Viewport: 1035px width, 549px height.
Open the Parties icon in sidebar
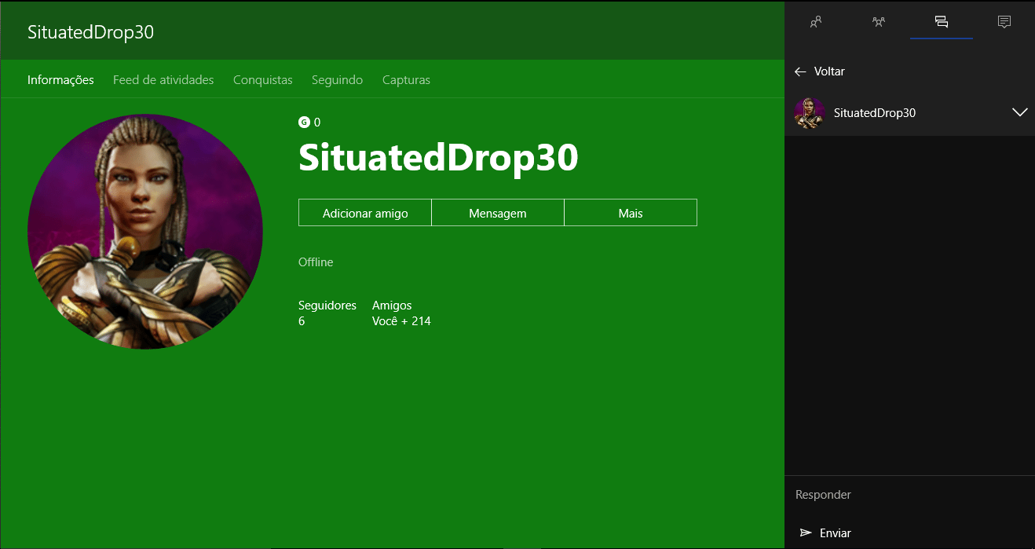click(879, 22)
